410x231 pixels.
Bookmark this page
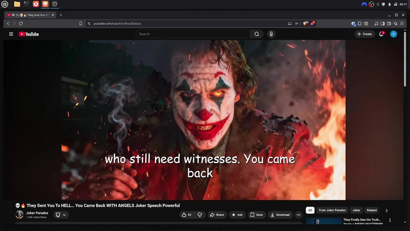pyautogui.click(x=81, y=23)
